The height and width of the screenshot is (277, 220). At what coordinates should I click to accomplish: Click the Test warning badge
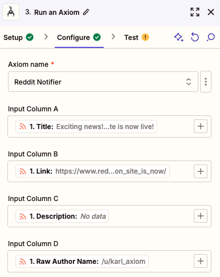(x=145, y=37)
